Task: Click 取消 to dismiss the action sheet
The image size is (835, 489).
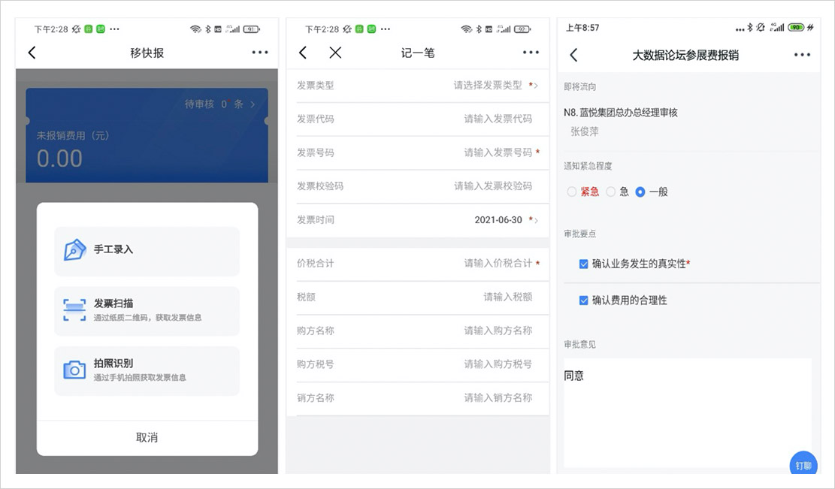Action: (147, 437)
